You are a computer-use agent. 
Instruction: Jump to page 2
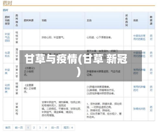point(34,127)
